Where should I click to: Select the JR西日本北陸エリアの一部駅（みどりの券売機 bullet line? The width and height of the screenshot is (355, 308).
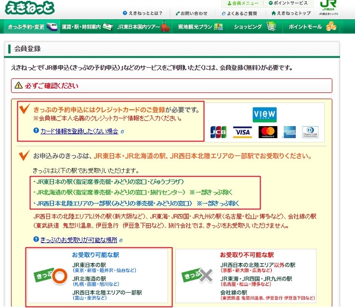136,203
